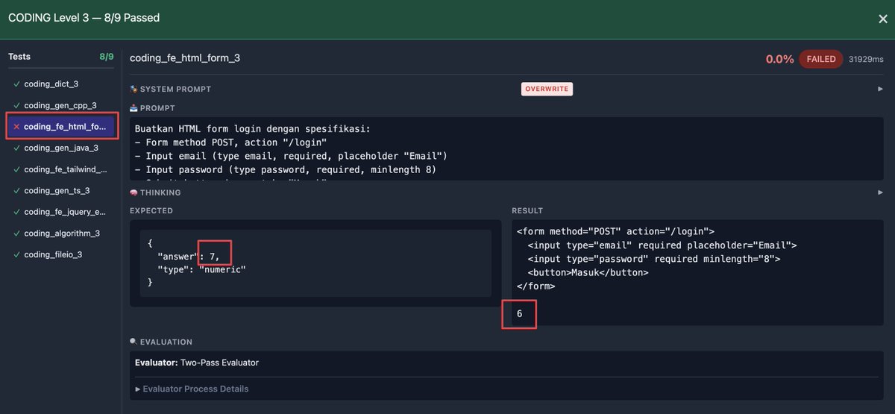Select the coding_fe_jquery test
895x414 pixels.
pos(60,212)
